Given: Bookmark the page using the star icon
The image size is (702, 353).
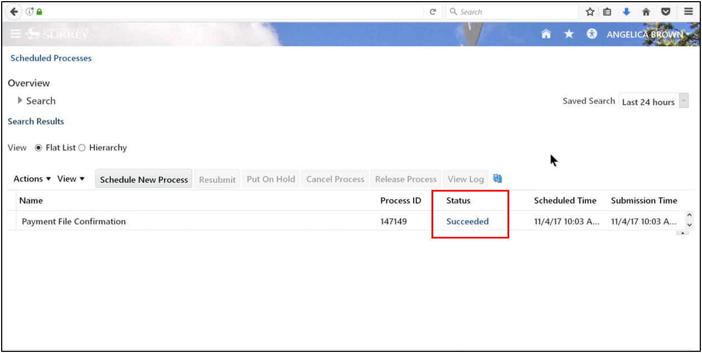Looking at the screenshot, I should (x=589, y=11).
